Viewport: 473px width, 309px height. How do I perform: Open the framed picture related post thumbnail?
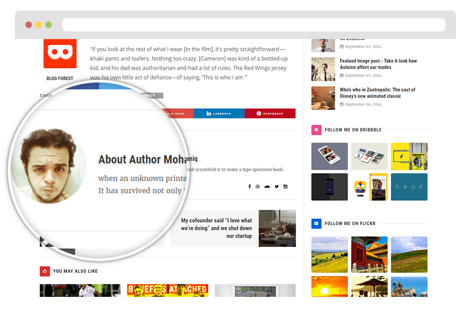point(255,291)
